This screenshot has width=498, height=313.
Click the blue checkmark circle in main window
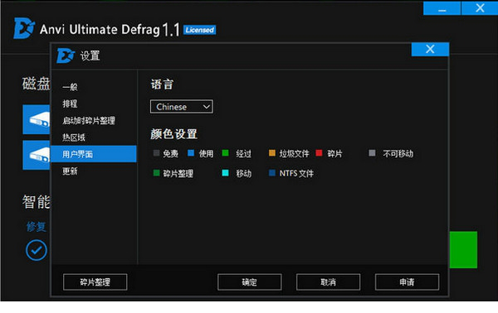click(x=37, y=250)
